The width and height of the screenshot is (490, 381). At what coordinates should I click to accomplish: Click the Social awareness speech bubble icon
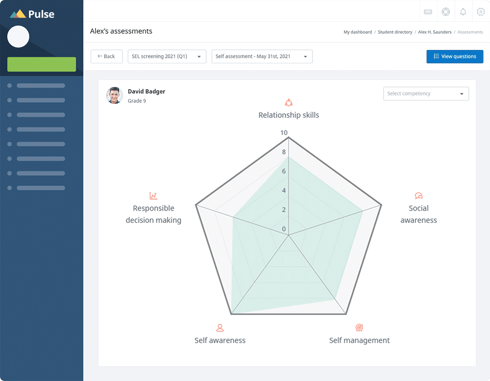(x=419, y=196)
